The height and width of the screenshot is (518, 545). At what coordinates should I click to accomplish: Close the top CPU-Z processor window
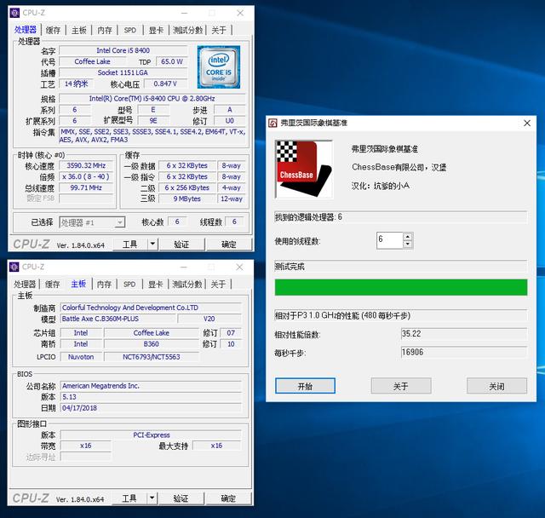tap(240, 14)
